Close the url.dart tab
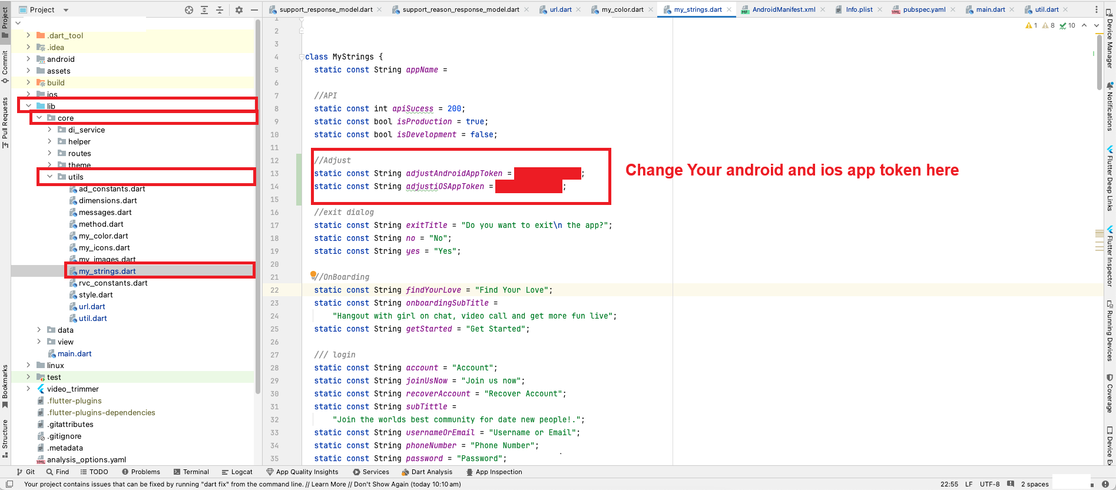The width and height of the screenshot is (1116, 490). 578,9
